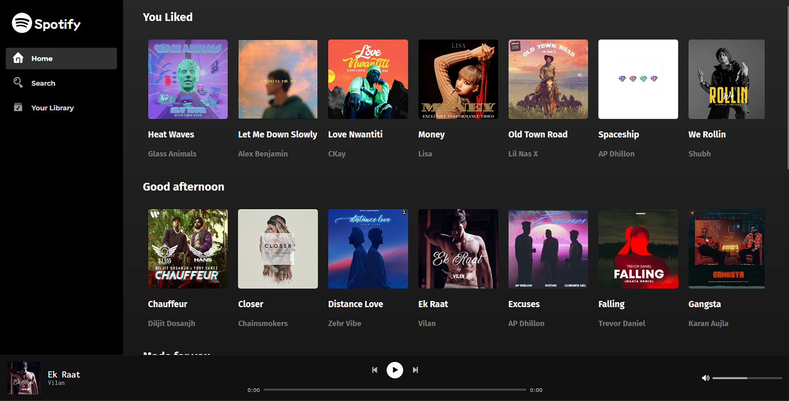789x401 pixels.
Task: Open the Let Me Down Slowly cover
Action: 278,79
